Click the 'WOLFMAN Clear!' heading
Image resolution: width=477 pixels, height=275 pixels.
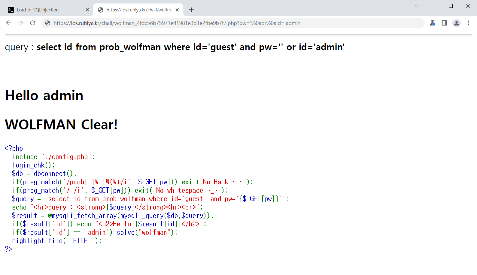coord(61,125)
